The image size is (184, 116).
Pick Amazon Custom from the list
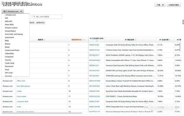coord(11,28)
